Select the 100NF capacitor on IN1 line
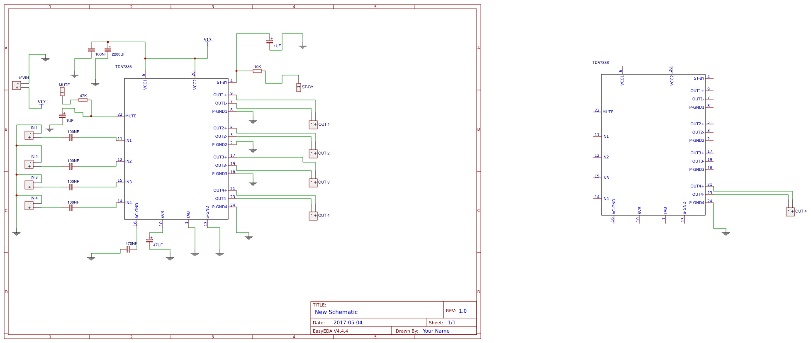This screenshot has height=343, width=811. (71, 137)
